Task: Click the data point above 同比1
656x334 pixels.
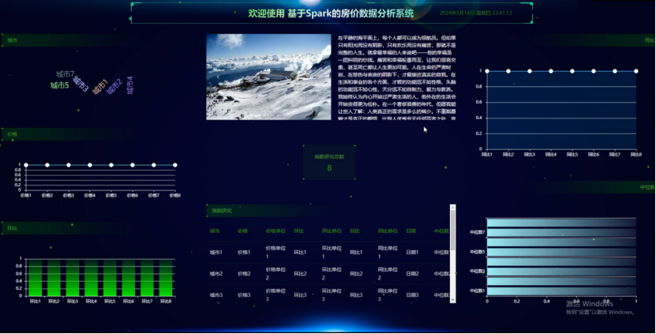Action: 487,71
